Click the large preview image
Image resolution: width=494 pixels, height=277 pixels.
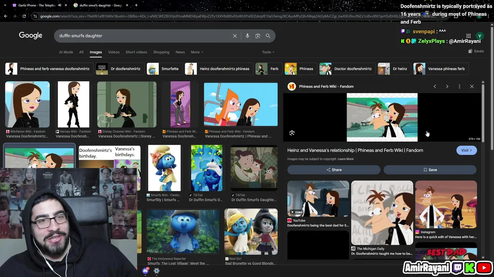click(x=382, y=117)
